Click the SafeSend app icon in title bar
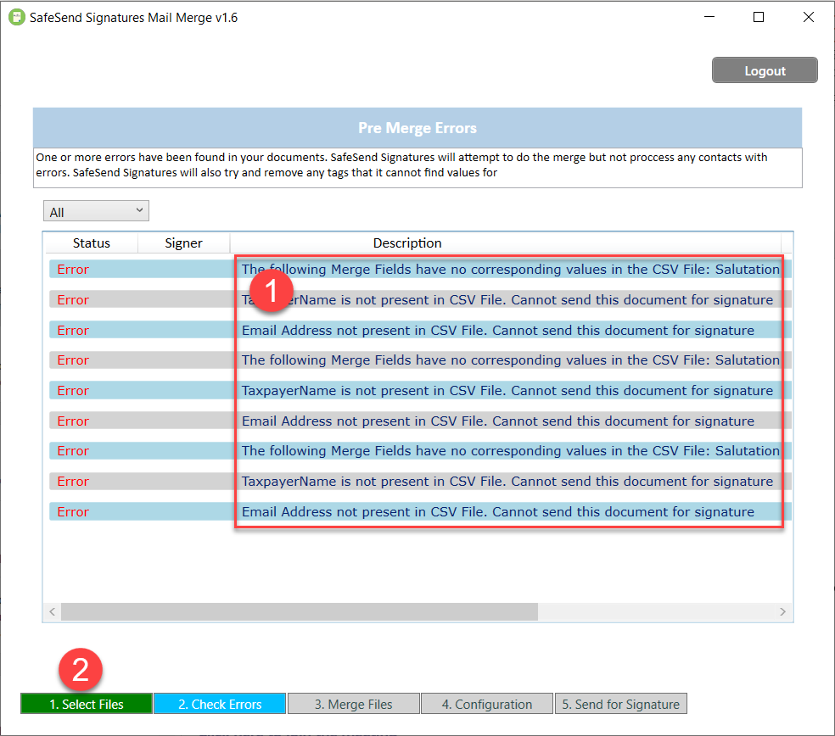 (16, 17)
